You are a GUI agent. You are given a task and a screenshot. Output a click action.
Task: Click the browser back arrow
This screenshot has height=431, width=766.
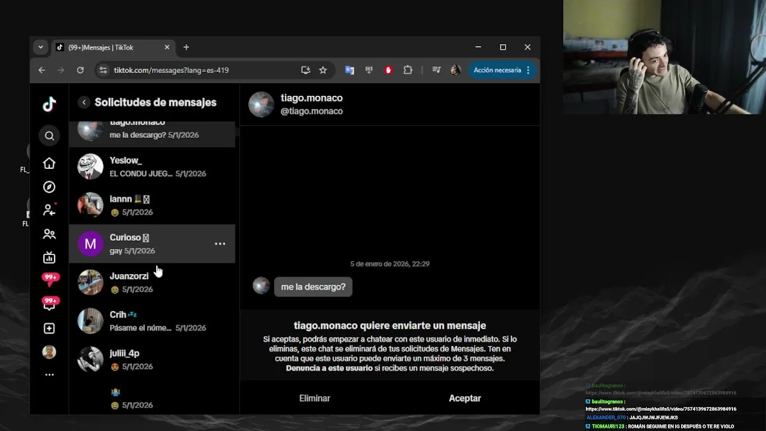41,70
